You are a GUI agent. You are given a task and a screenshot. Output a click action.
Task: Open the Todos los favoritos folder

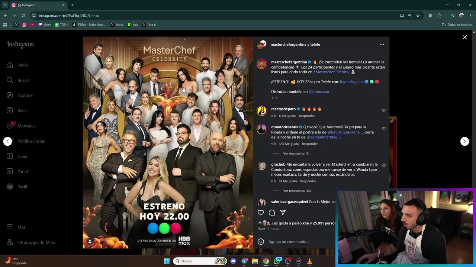coord(457,25)
